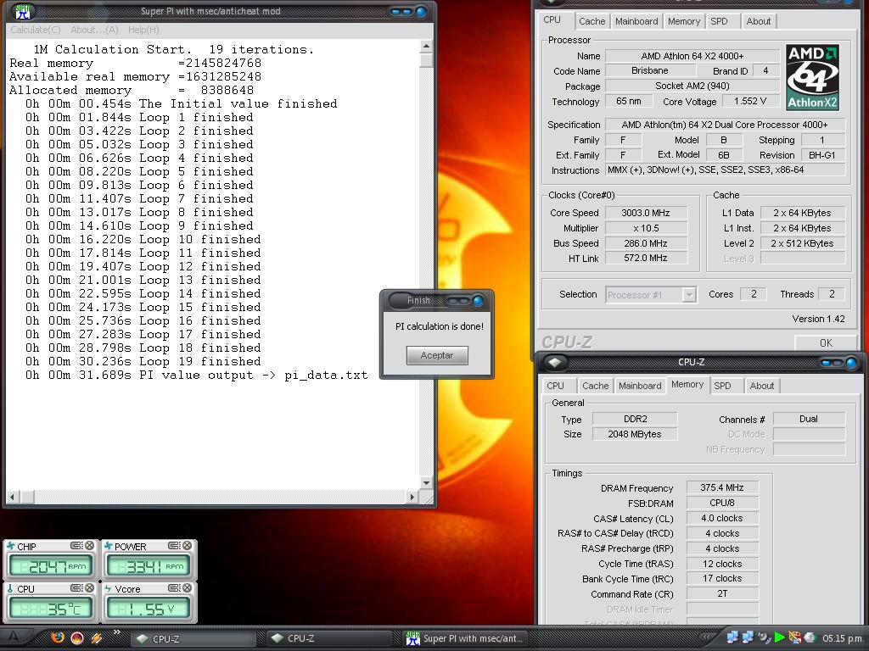Click the 'Loop 19 finished' line in Super PI
This screenshot has width=869, height=651.
point(143,361)
